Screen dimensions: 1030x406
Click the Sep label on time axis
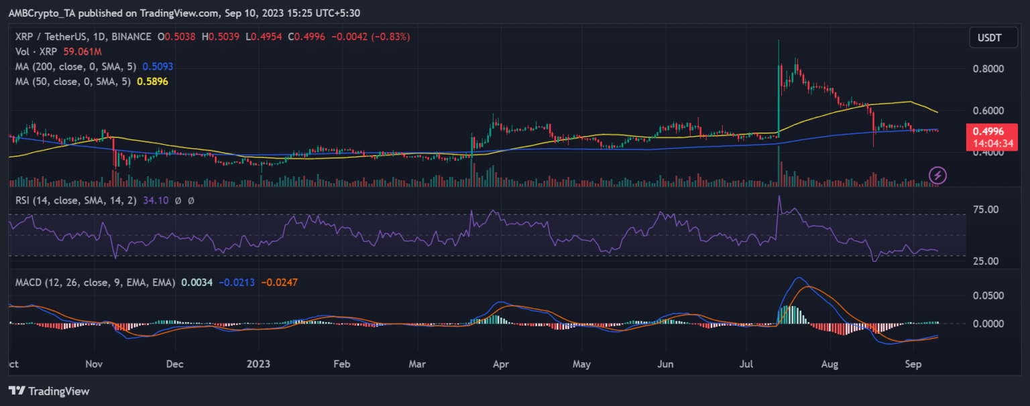(x=913, y=364)
